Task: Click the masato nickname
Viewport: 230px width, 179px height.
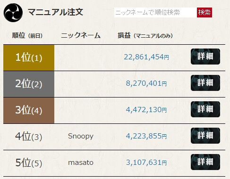Action: pos(81,163)
